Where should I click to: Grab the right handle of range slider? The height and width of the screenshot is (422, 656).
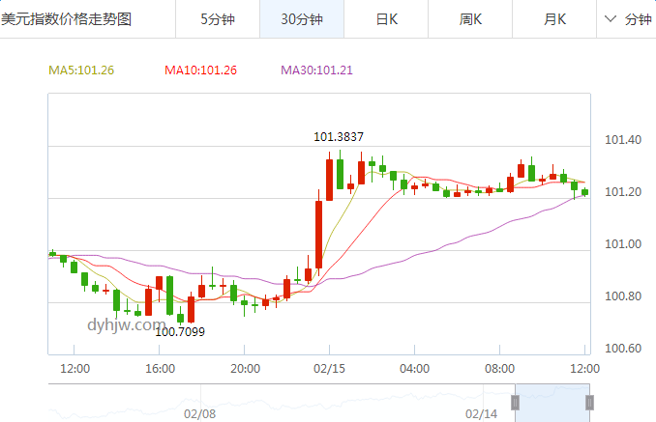coord(589,403)
